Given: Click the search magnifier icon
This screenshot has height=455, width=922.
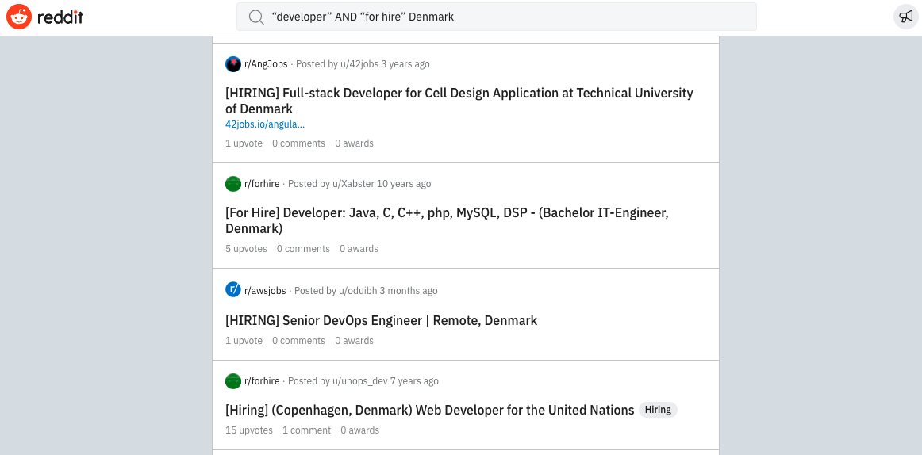Looking at the screenshot, I should click(x=255, y=17).
